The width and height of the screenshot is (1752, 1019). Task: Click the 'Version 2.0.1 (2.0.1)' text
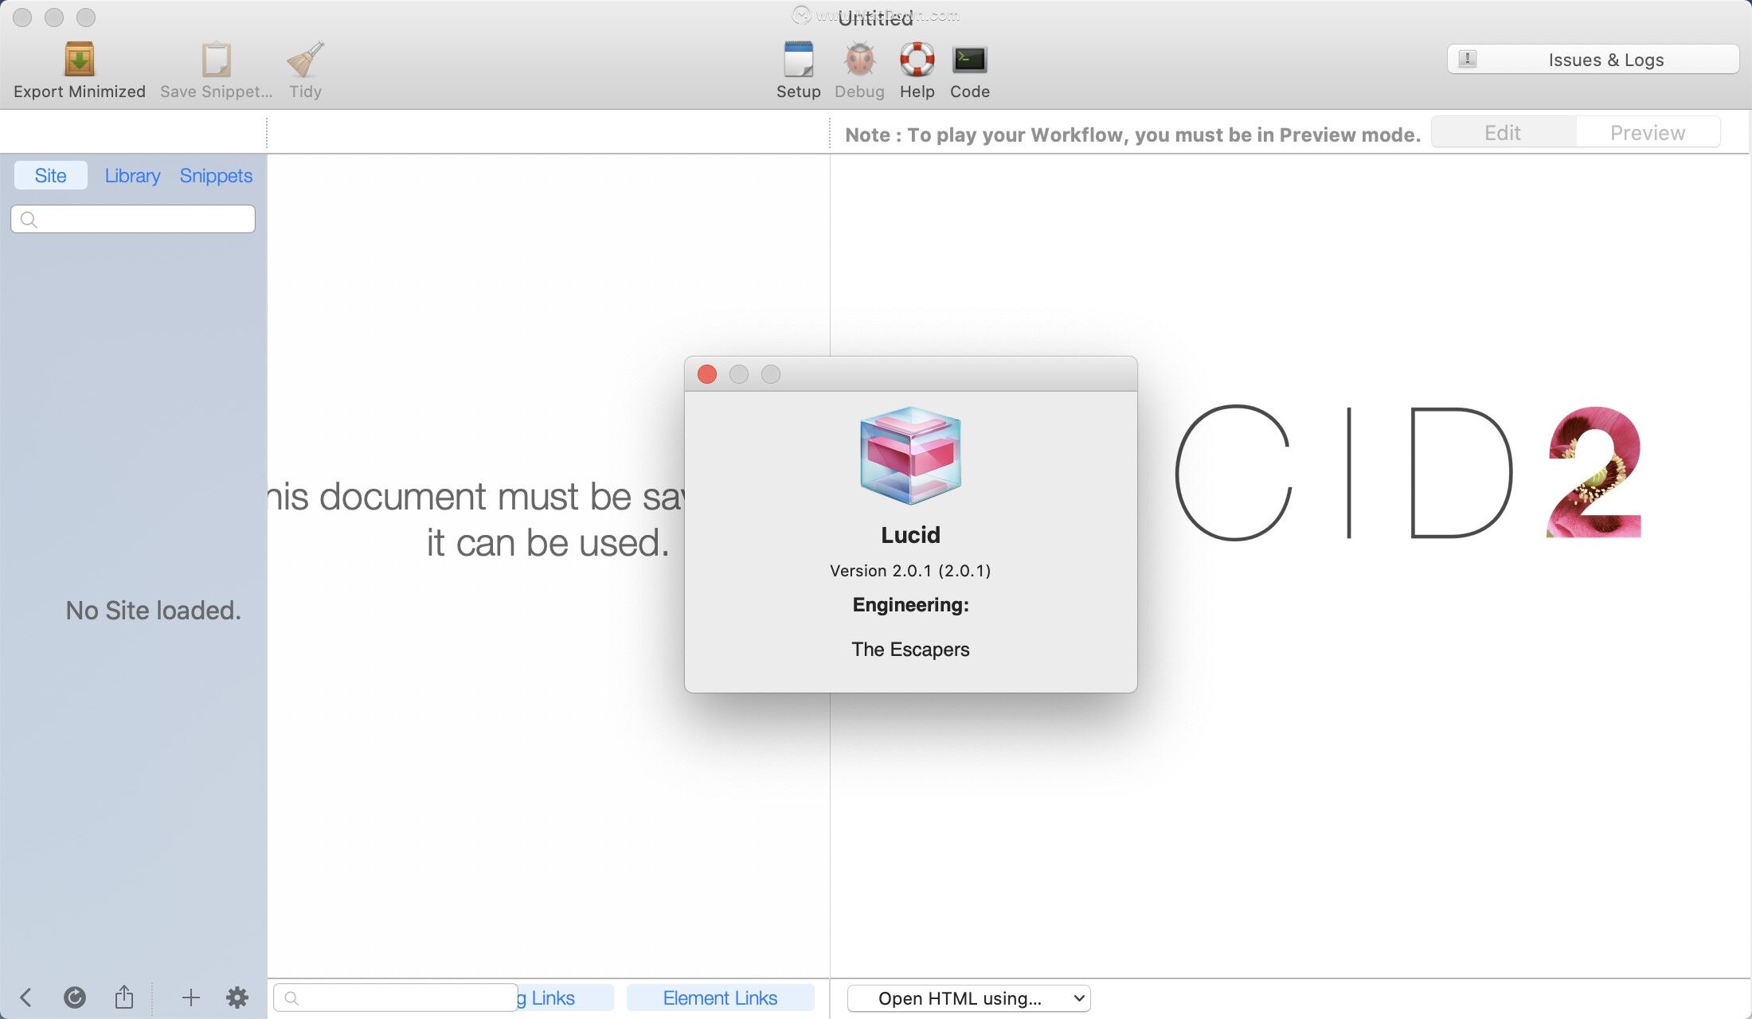[910, 571]
